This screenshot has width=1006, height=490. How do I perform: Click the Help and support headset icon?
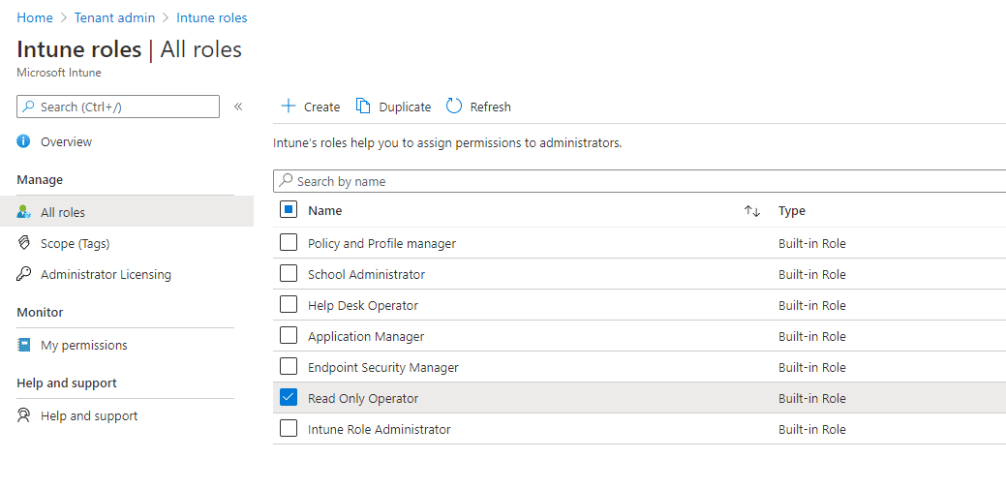(24, 415)
